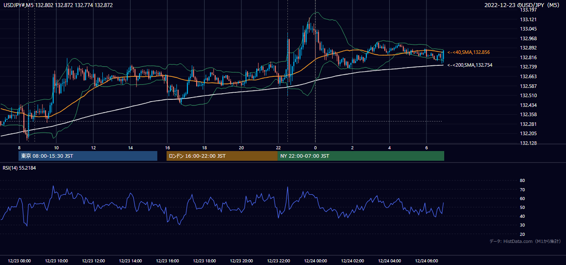Click the bottom date label 12/23 14:00
The width and height of the screenshot is (566, 265).
click(130, 261)
